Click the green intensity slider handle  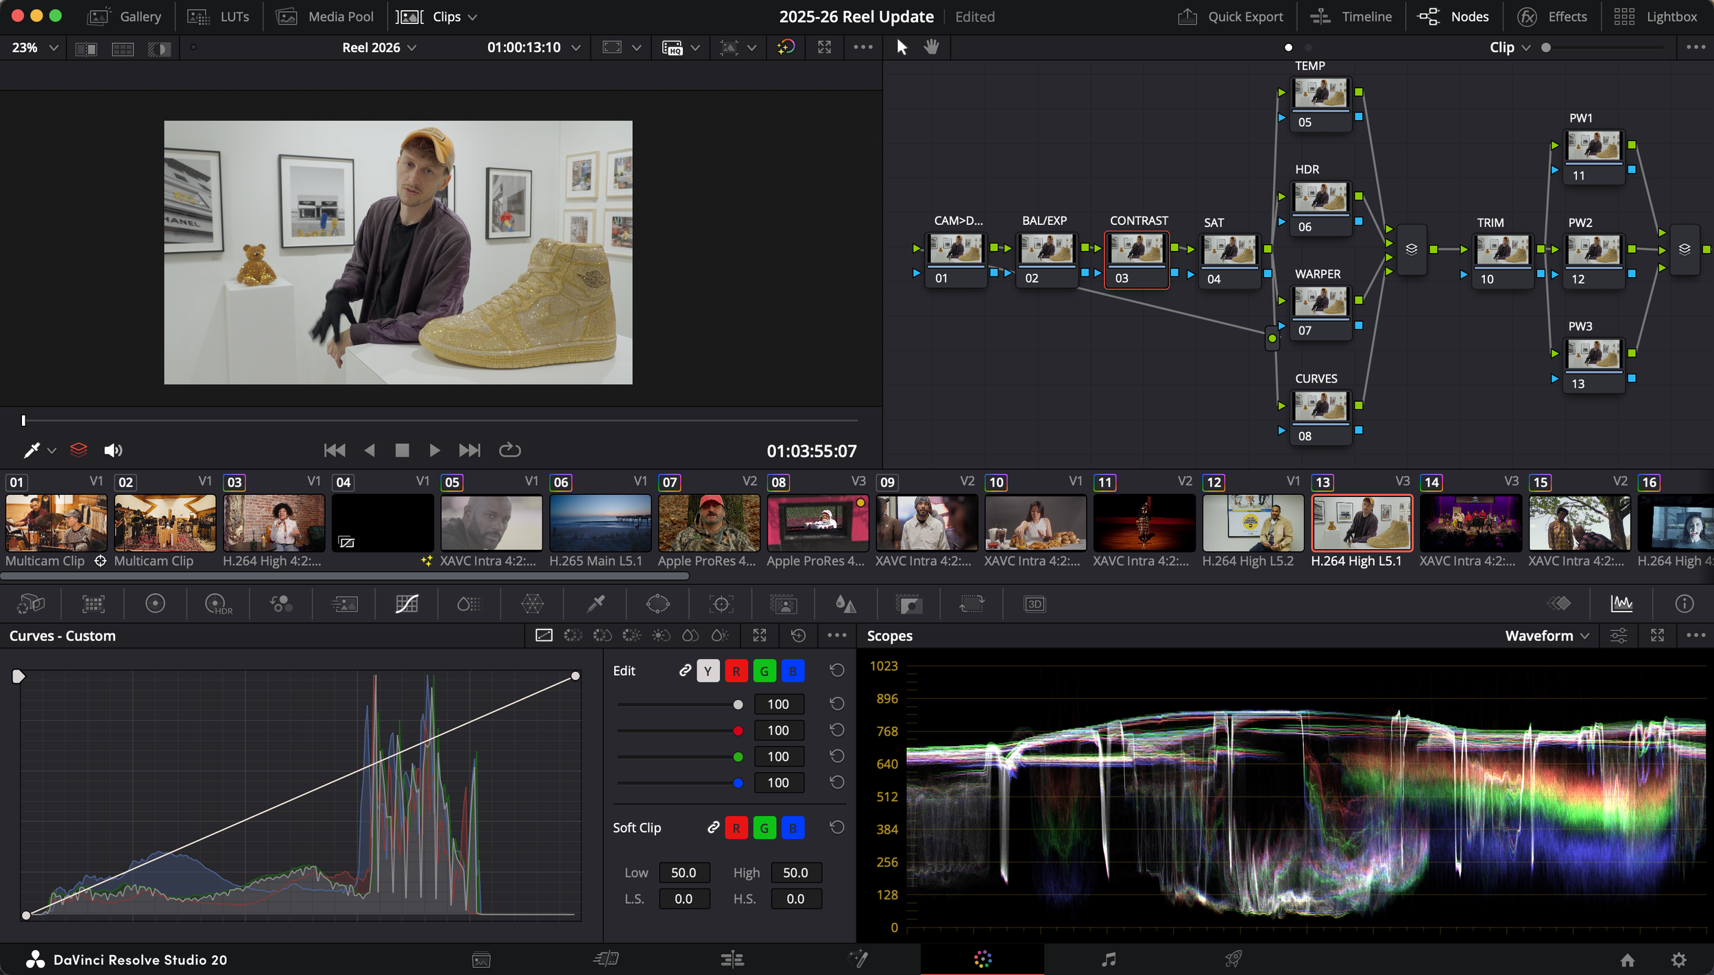738,757
